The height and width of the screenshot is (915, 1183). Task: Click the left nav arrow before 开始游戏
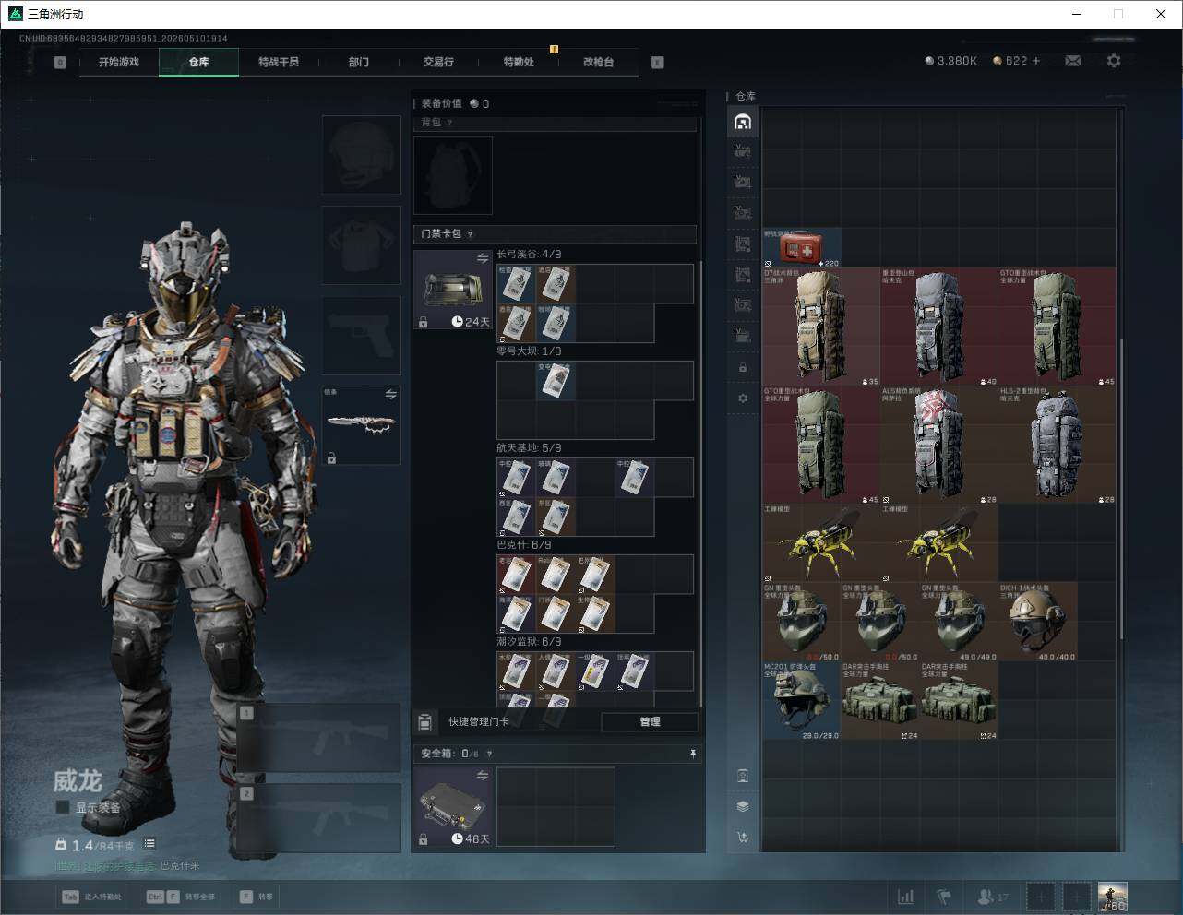[x=60, y=63]
